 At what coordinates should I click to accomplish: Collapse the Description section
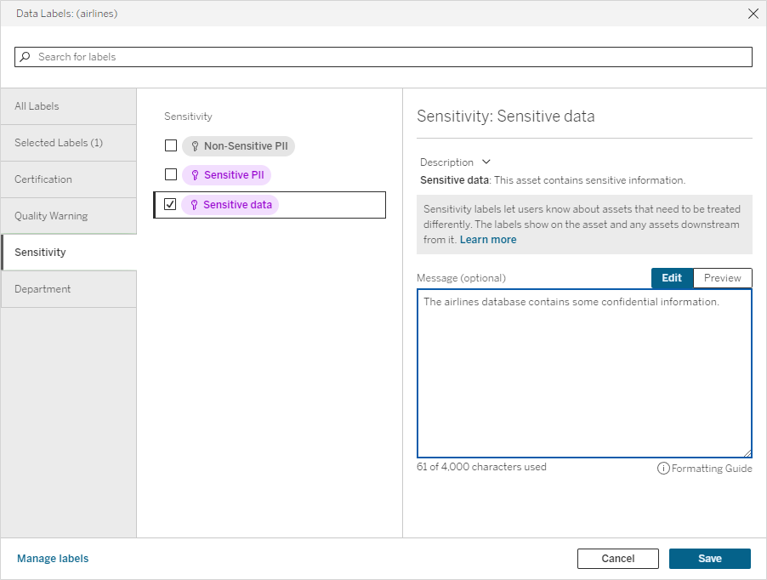[485, 162]
